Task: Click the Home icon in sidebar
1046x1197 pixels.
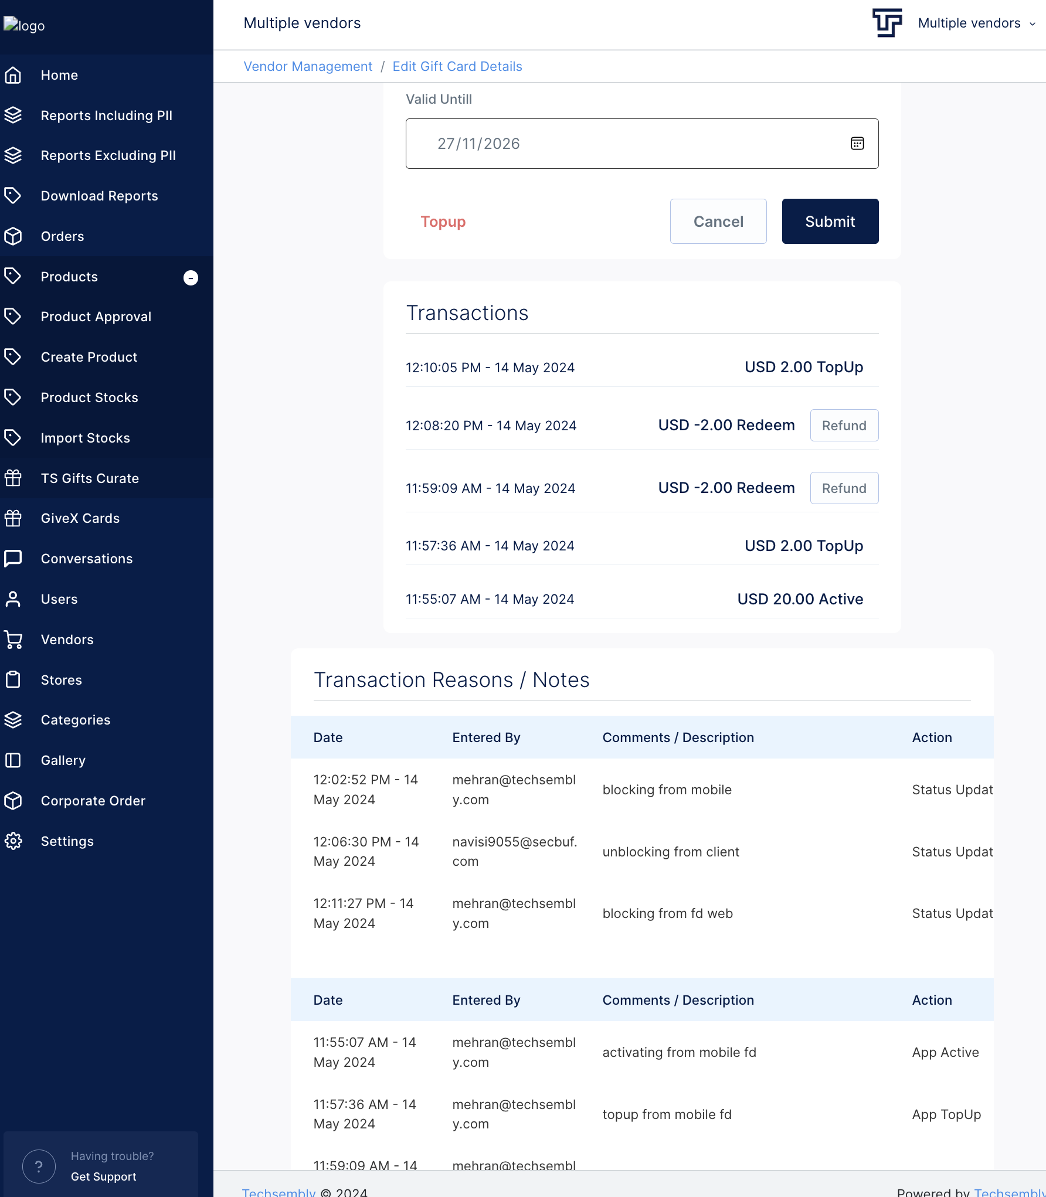Action: tap(13, 75)
